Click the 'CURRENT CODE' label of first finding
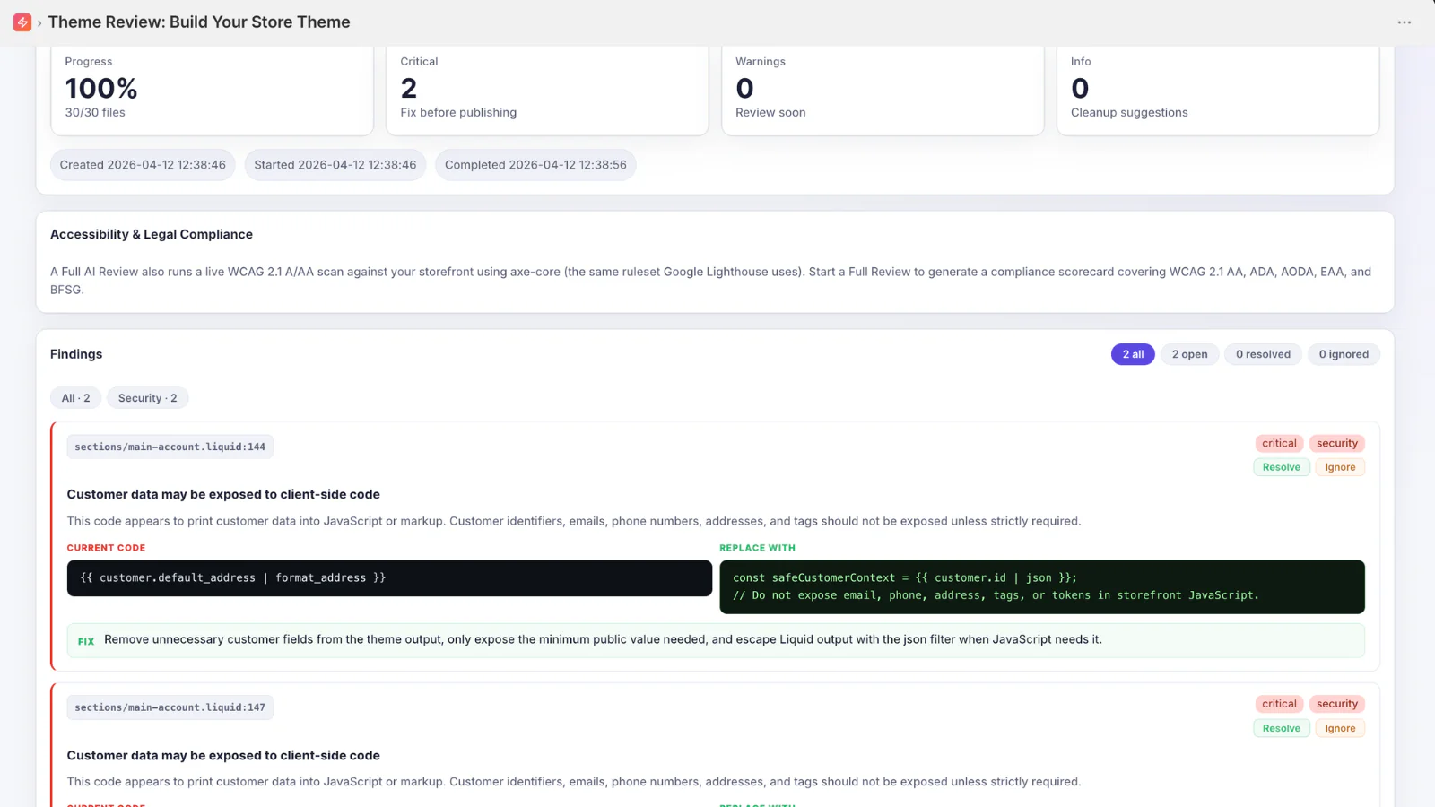 [x=106, y=548]
